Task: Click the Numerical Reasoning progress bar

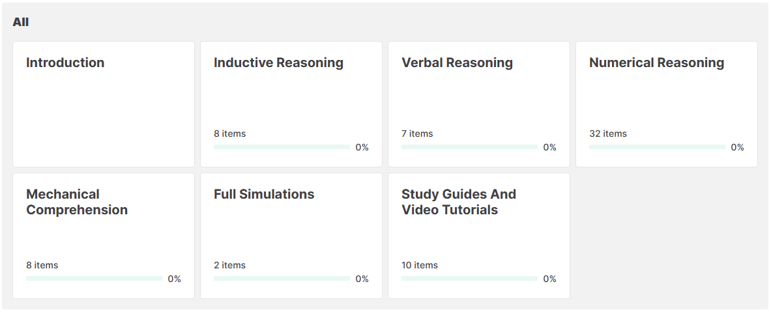Action: 657,147
